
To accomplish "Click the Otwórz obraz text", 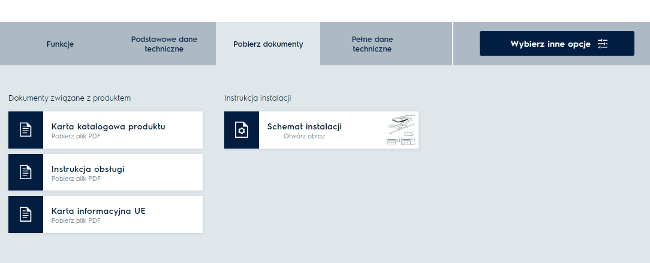I will pos(305,136).
